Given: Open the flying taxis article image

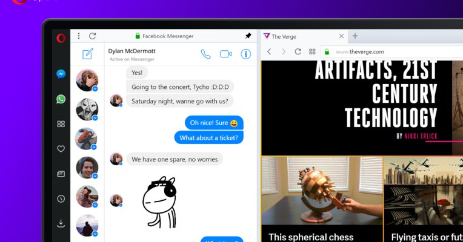Looking at the screenshot, I should pos(424,191).
